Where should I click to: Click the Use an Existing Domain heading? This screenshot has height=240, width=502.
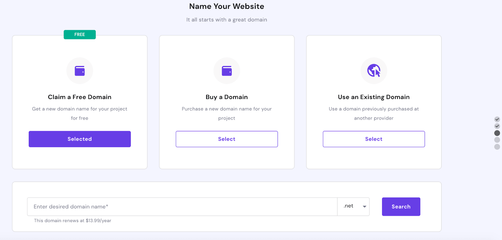[374, 97]
